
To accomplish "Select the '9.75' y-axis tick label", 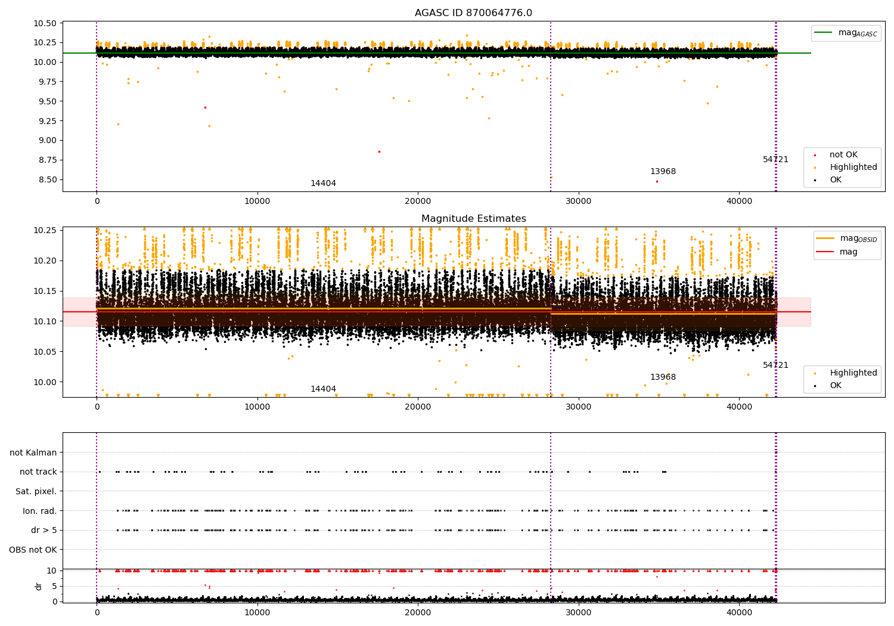I will coord(47,82).
